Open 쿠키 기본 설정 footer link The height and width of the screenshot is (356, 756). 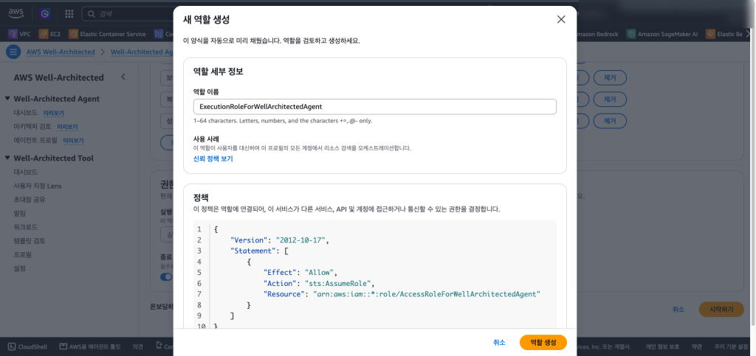click(731, 346)
